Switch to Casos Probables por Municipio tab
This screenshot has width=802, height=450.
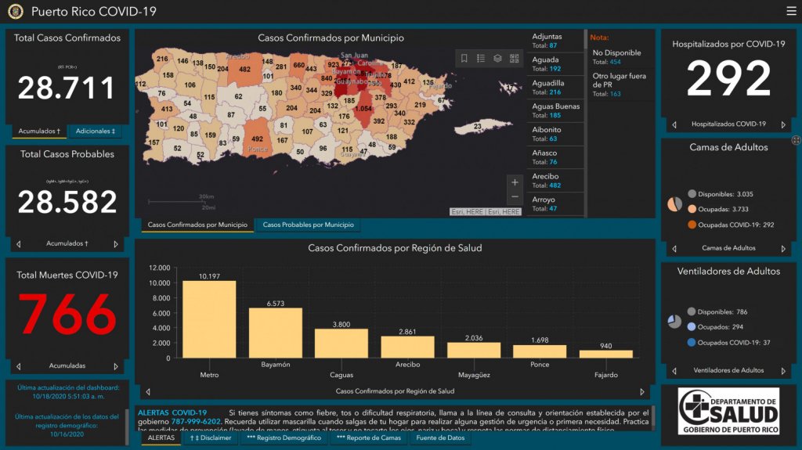point(307,225)
